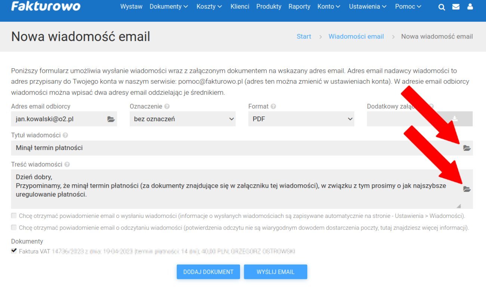Expand the Dokumenty menu in navbar
Image resolution: width=486 pixels, height=287 pixels.
coord(169,7)
